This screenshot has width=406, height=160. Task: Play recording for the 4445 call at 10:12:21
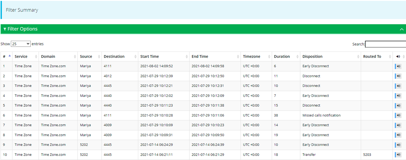pyautogui.click(x=398, y=86)
